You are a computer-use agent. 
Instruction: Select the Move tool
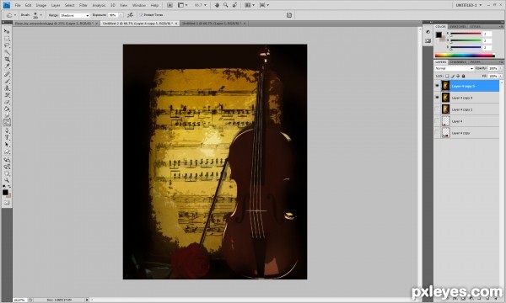pos(7,31)
